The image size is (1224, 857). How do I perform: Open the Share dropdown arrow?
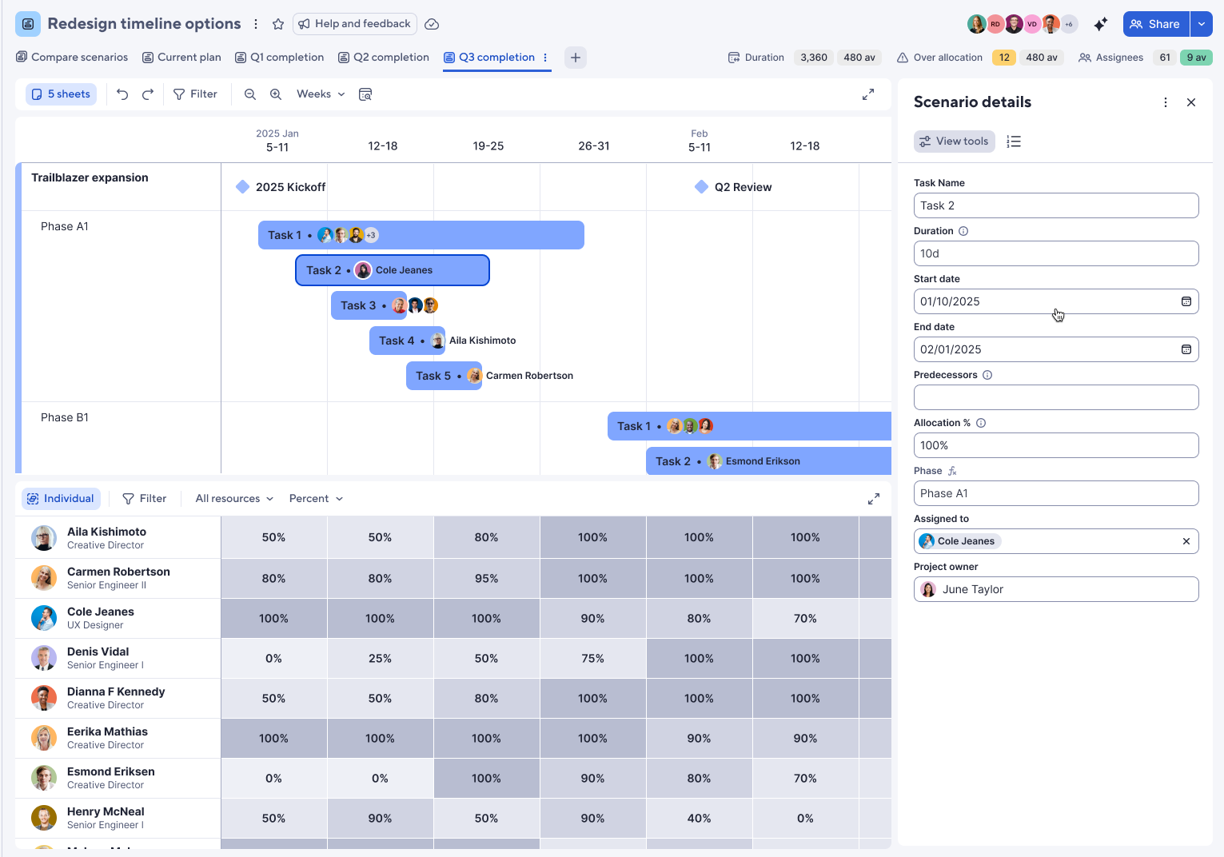[x=1202, y=24]
